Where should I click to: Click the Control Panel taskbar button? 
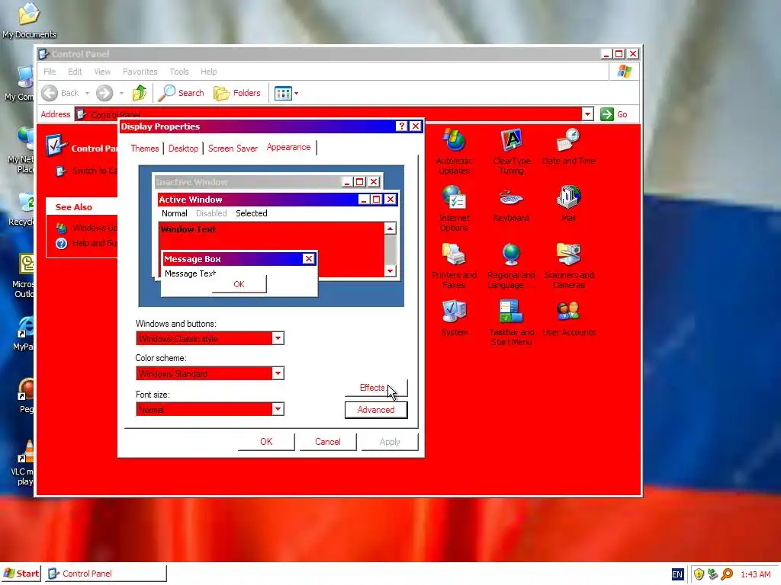(105, 574)
